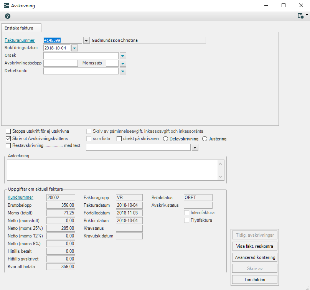Open Avancerad kontering

tap(255, 257)
